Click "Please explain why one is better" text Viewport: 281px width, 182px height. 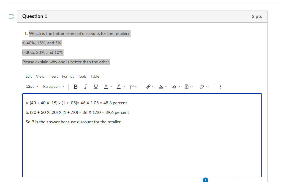click(x=66, y=62)
